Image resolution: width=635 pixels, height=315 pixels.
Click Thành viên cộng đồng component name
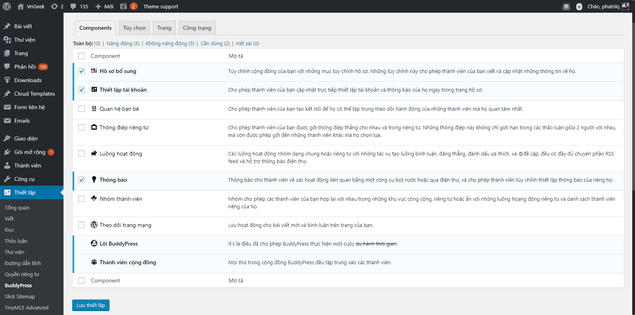(128, 262)
